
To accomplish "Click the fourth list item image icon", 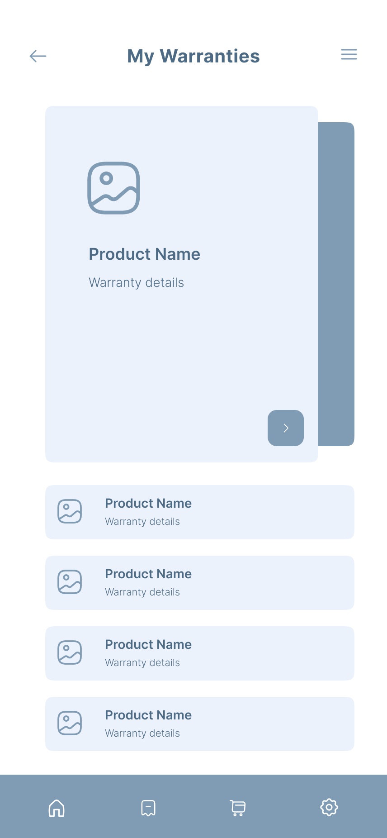I will tap(70, 723).
